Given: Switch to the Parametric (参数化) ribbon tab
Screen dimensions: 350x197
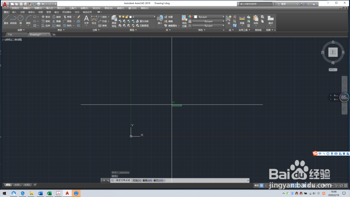Looking at the screenshot, I should (31, 12).
